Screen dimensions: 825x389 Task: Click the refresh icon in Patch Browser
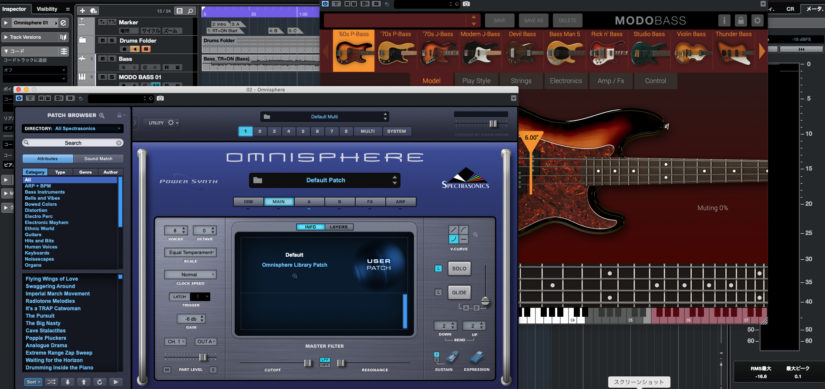[x=100, y=382]
